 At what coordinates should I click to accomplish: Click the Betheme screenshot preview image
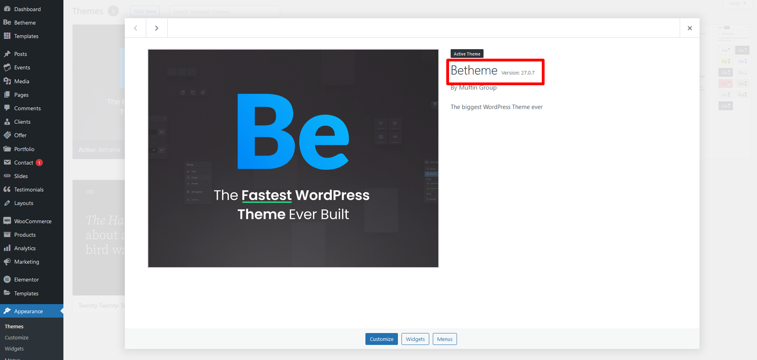pos(293,158)
